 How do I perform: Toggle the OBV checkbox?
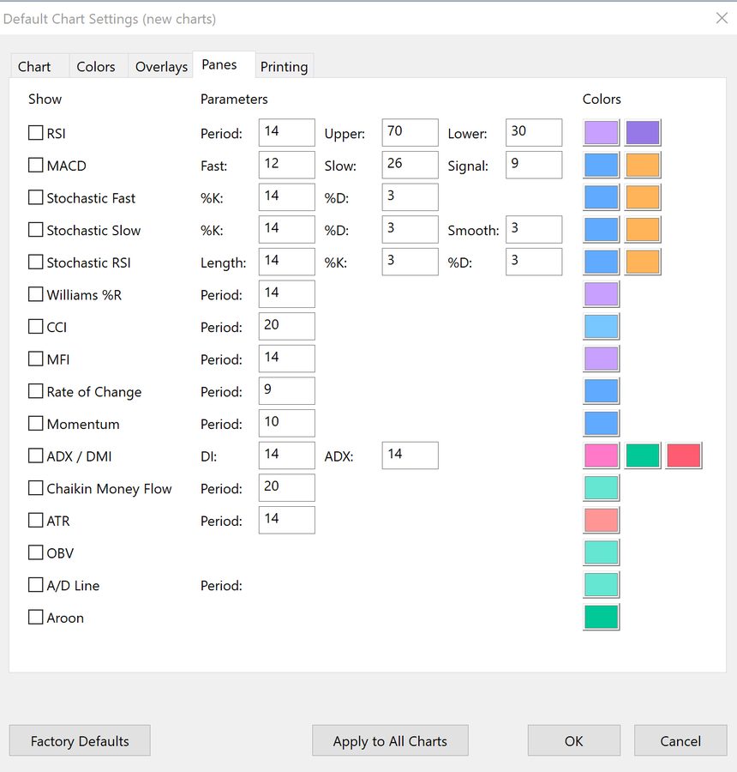coord(35,552)
